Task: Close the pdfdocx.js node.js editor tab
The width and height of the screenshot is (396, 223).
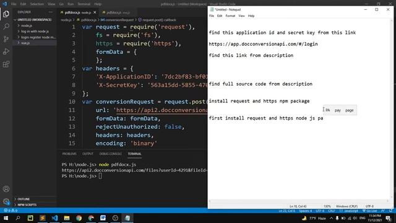Action: pyautogui.click(x=95, y=12)
